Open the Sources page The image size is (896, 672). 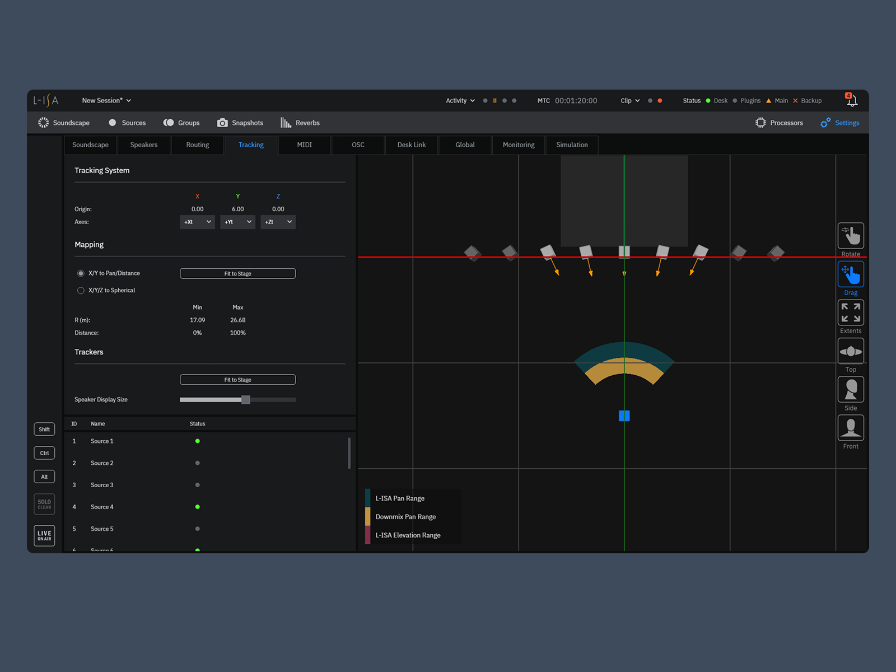click(127, 123)
